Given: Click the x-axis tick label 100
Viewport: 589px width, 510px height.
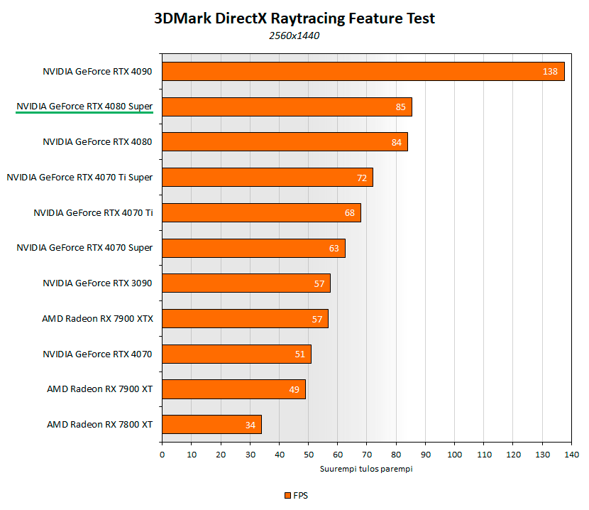Looking at the screenshot, I should click(454, 455).
